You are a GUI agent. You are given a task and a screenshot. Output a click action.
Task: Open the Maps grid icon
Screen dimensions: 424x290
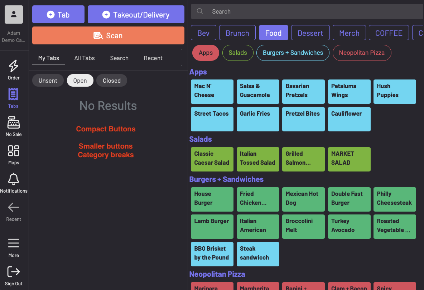[x=14, y=151]
